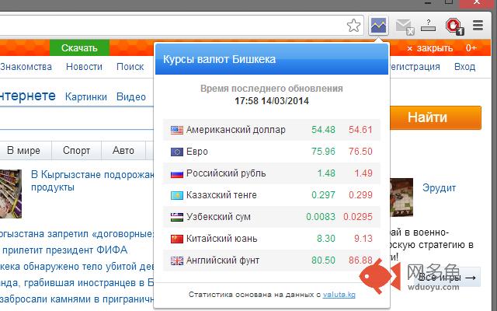Click the update time 17:58 14/03/2014
Image resolution: width=497 pixels, height=311 pixels.
pos(272,101)
